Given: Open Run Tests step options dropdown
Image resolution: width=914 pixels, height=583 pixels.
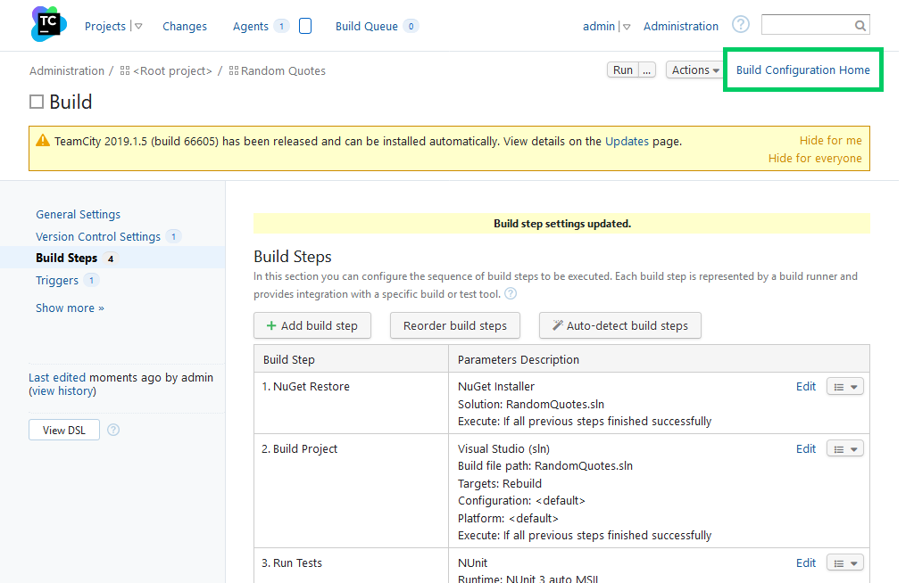Looking at the screenshot, I should pyautogui.click(x=845, y=563).
